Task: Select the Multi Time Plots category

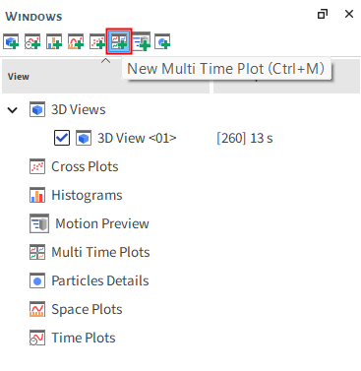Action: (x=100, y=252)
